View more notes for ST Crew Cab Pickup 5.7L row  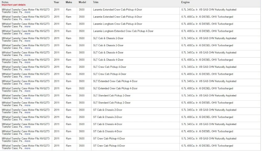[28, 141]
